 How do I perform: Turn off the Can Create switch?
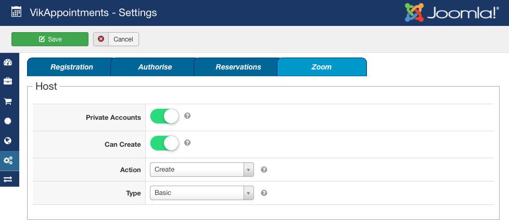[164, 143]
